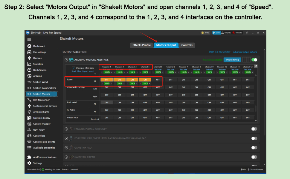Enable the Gametrix Jetpad toggle

(x=254, y=157)
